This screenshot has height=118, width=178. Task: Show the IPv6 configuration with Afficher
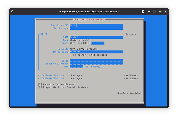131,78
